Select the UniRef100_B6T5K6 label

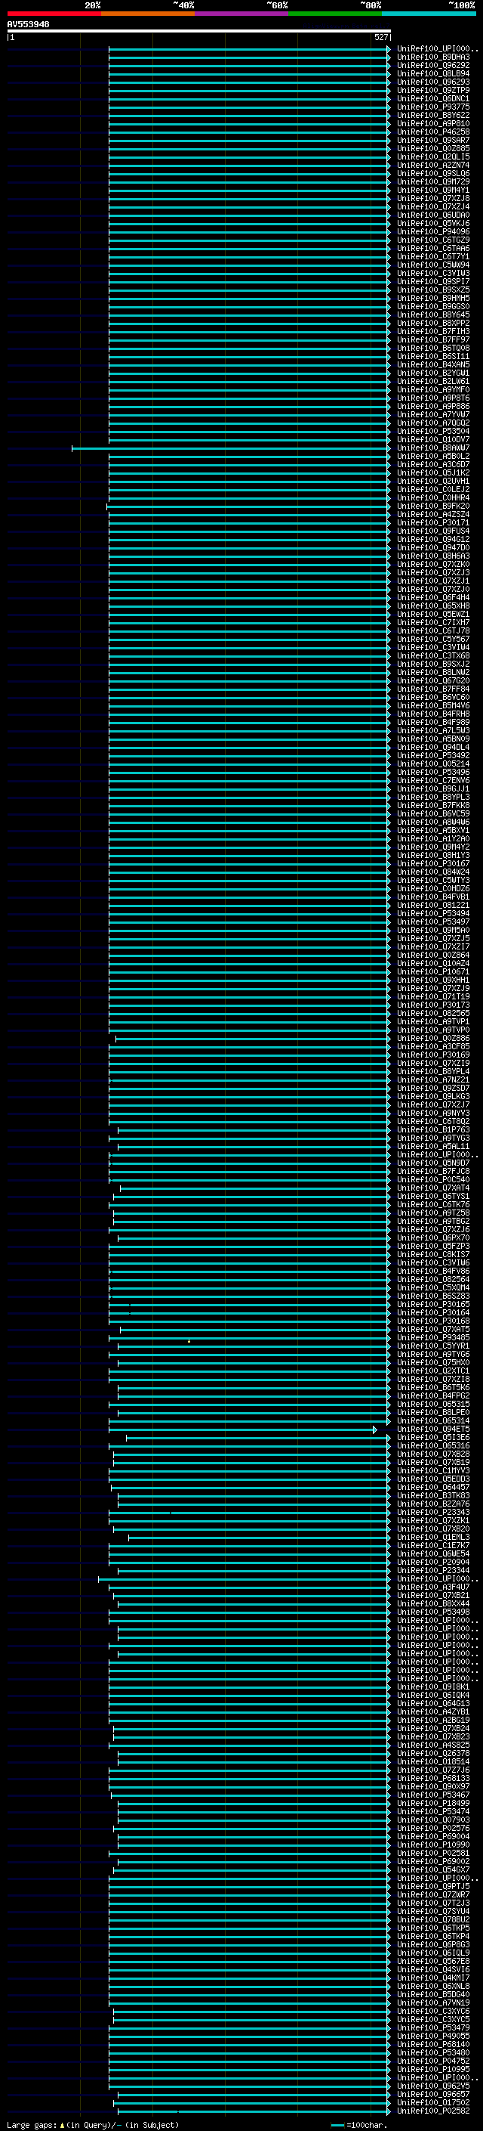tap(433, 1388)
